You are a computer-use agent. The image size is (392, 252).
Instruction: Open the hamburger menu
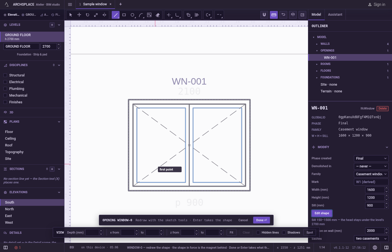[x=70, y=4]
